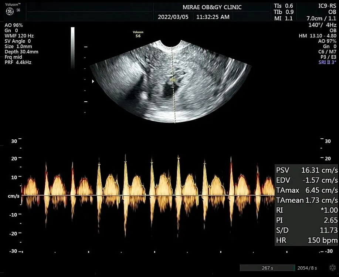Click the time 11:32:25 AM
Image resolution: width=339 pixels, height=277 pixels.
[213, 17]
